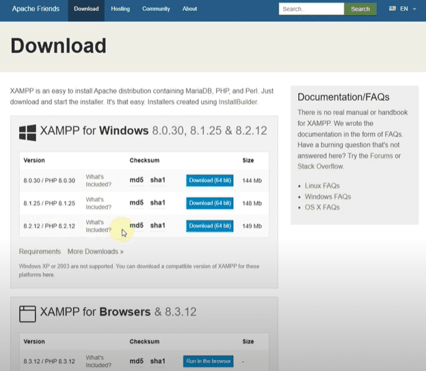Open the Linux FAQs link
The image size is (426, 371).
322,186
